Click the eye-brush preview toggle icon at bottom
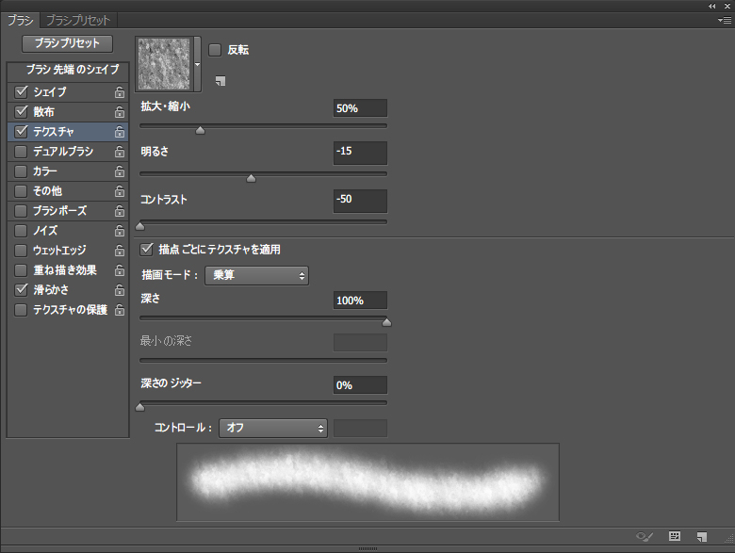Screen dimensions: 735x553 coord(644,537)
